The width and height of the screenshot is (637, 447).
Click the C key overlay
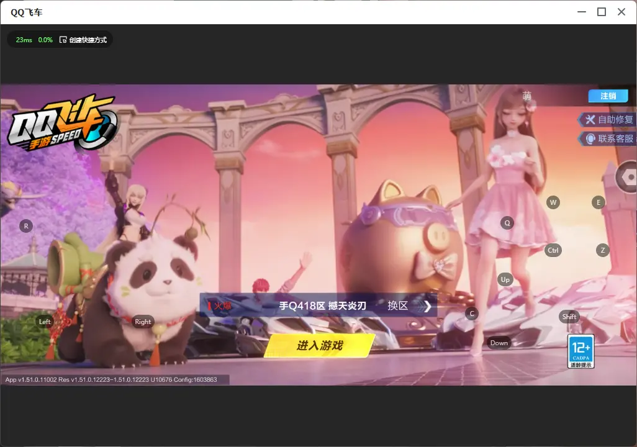point(472,314)
